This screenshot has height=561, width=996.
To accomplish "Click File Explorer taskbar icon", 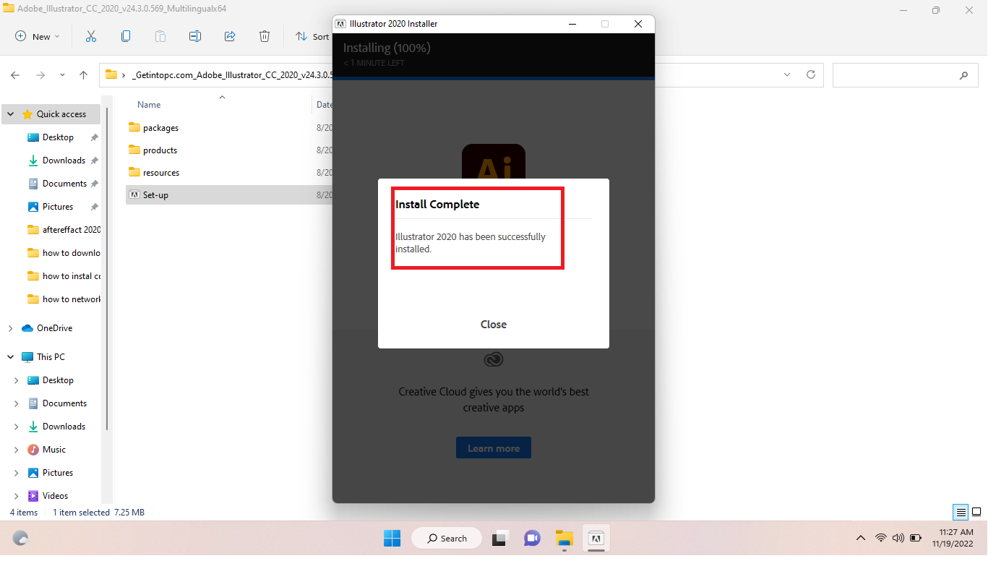I will 564,539.
